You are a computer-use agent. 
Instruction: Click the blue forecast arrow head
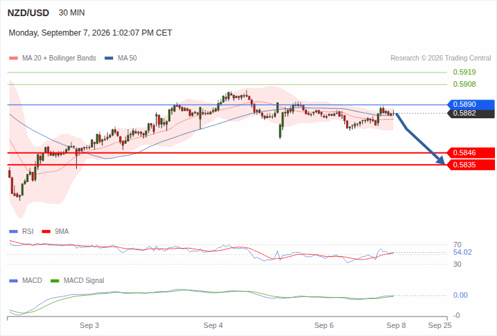441,161
